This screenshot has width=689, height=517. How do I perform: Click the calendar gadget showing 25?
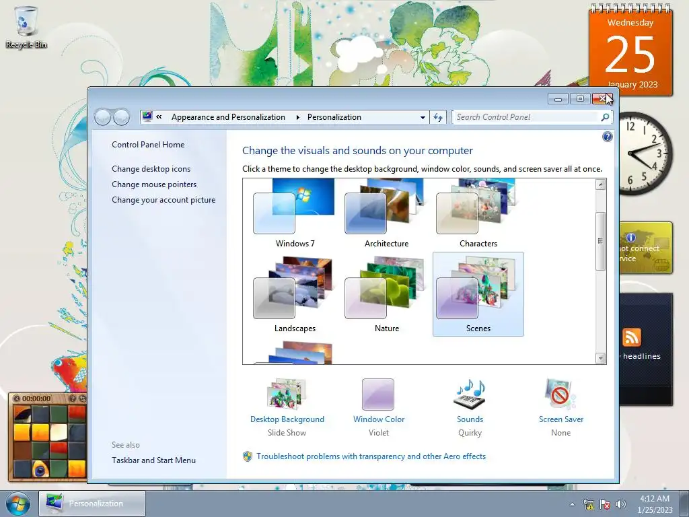tap(630, 50)
